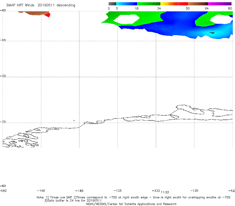
Task: Click latitude axis label '-80'
Action: click(3, 186)
